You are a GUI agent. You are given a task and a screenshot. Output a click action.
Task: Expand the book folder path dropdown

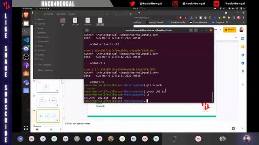(x=76, y=14)
